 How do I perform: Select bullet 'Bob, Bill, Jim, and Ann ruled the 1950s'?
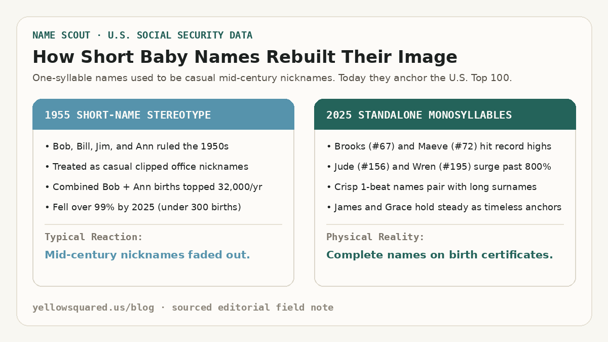click(137, 146)
